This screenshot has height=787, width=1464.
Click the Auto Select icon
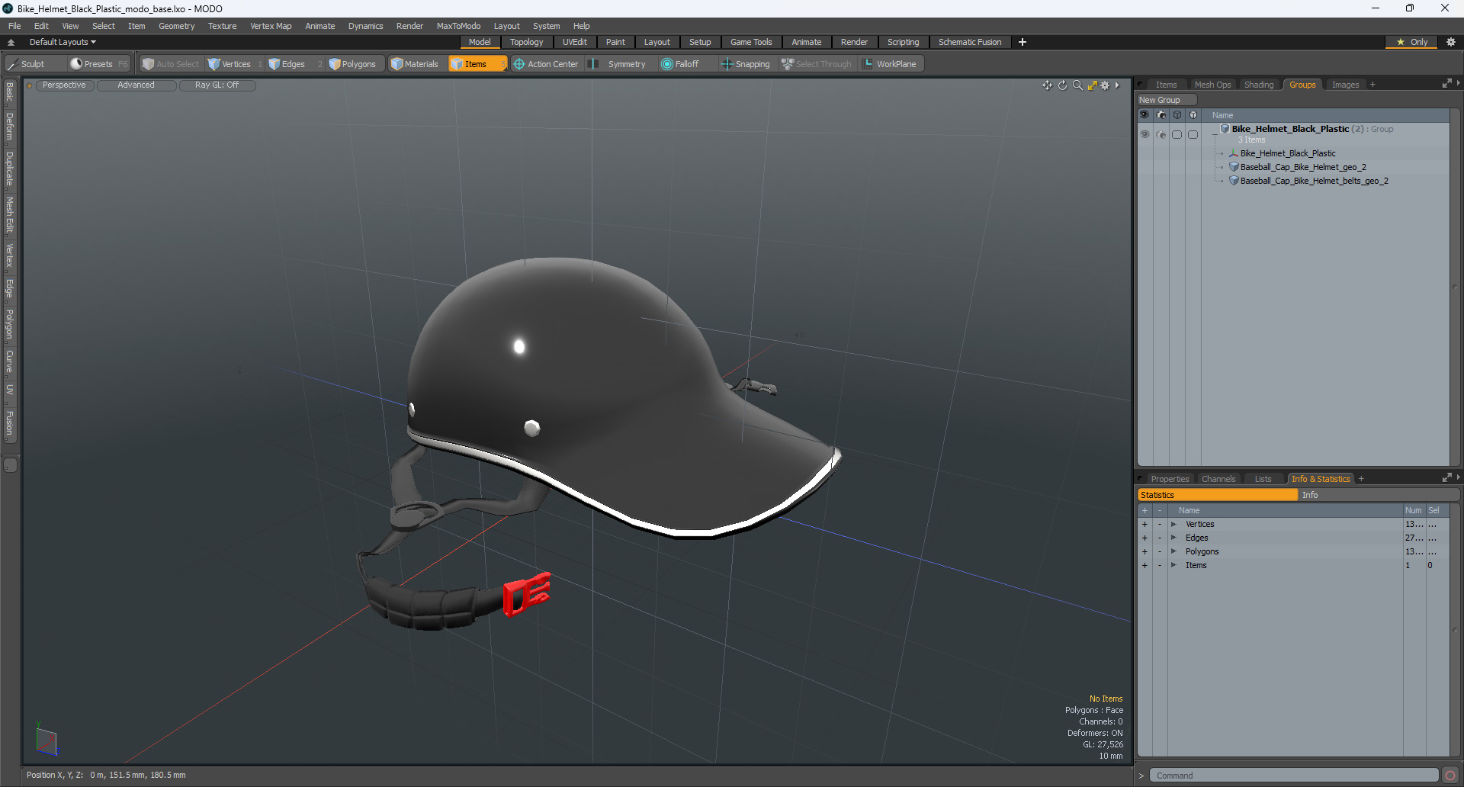148,64
